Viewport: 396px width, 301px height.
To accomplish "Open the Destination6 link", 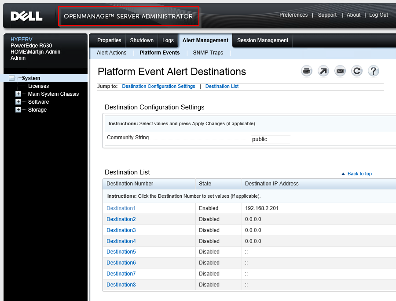I will [x=121, y=263].
